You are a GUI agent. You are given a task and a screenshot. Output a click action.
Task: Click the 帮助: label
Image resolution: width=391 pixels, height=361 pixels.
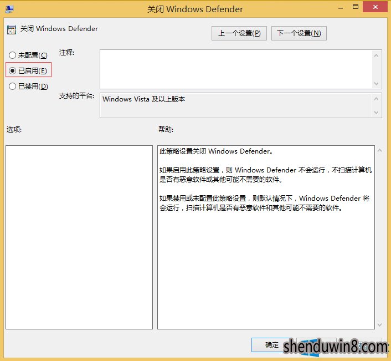click(166, 129)
